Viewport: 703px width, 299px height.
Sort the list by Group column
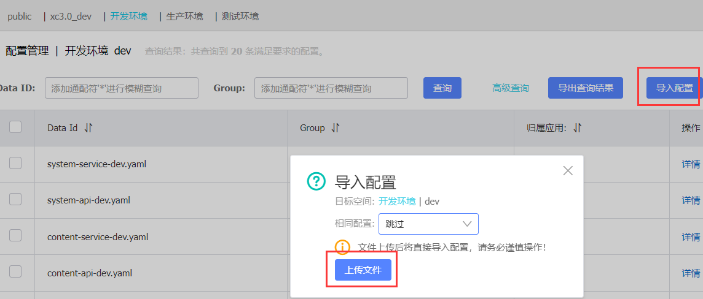coord(336,128)
